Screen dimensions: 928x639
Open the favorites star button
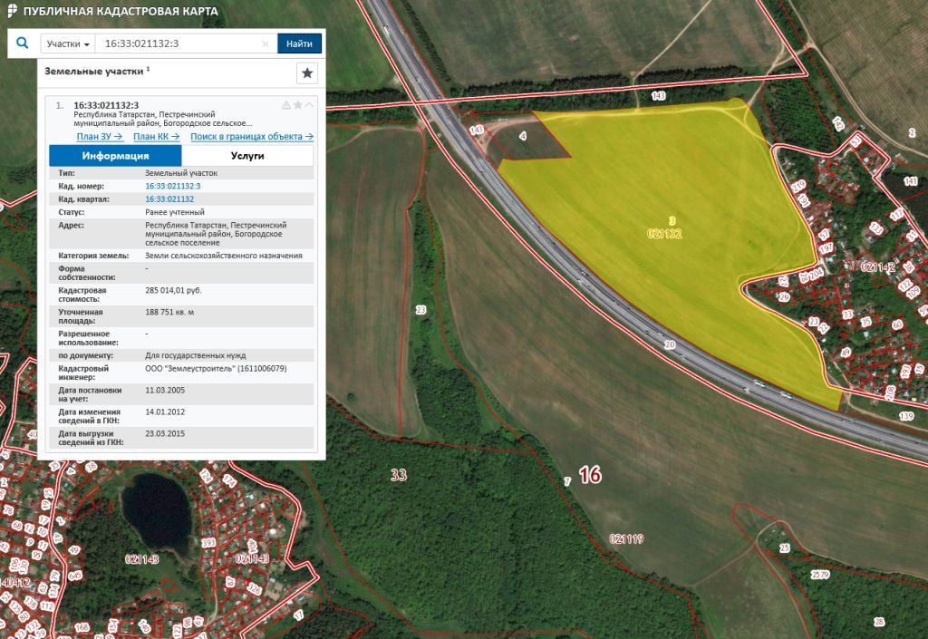tap(307, 73)
